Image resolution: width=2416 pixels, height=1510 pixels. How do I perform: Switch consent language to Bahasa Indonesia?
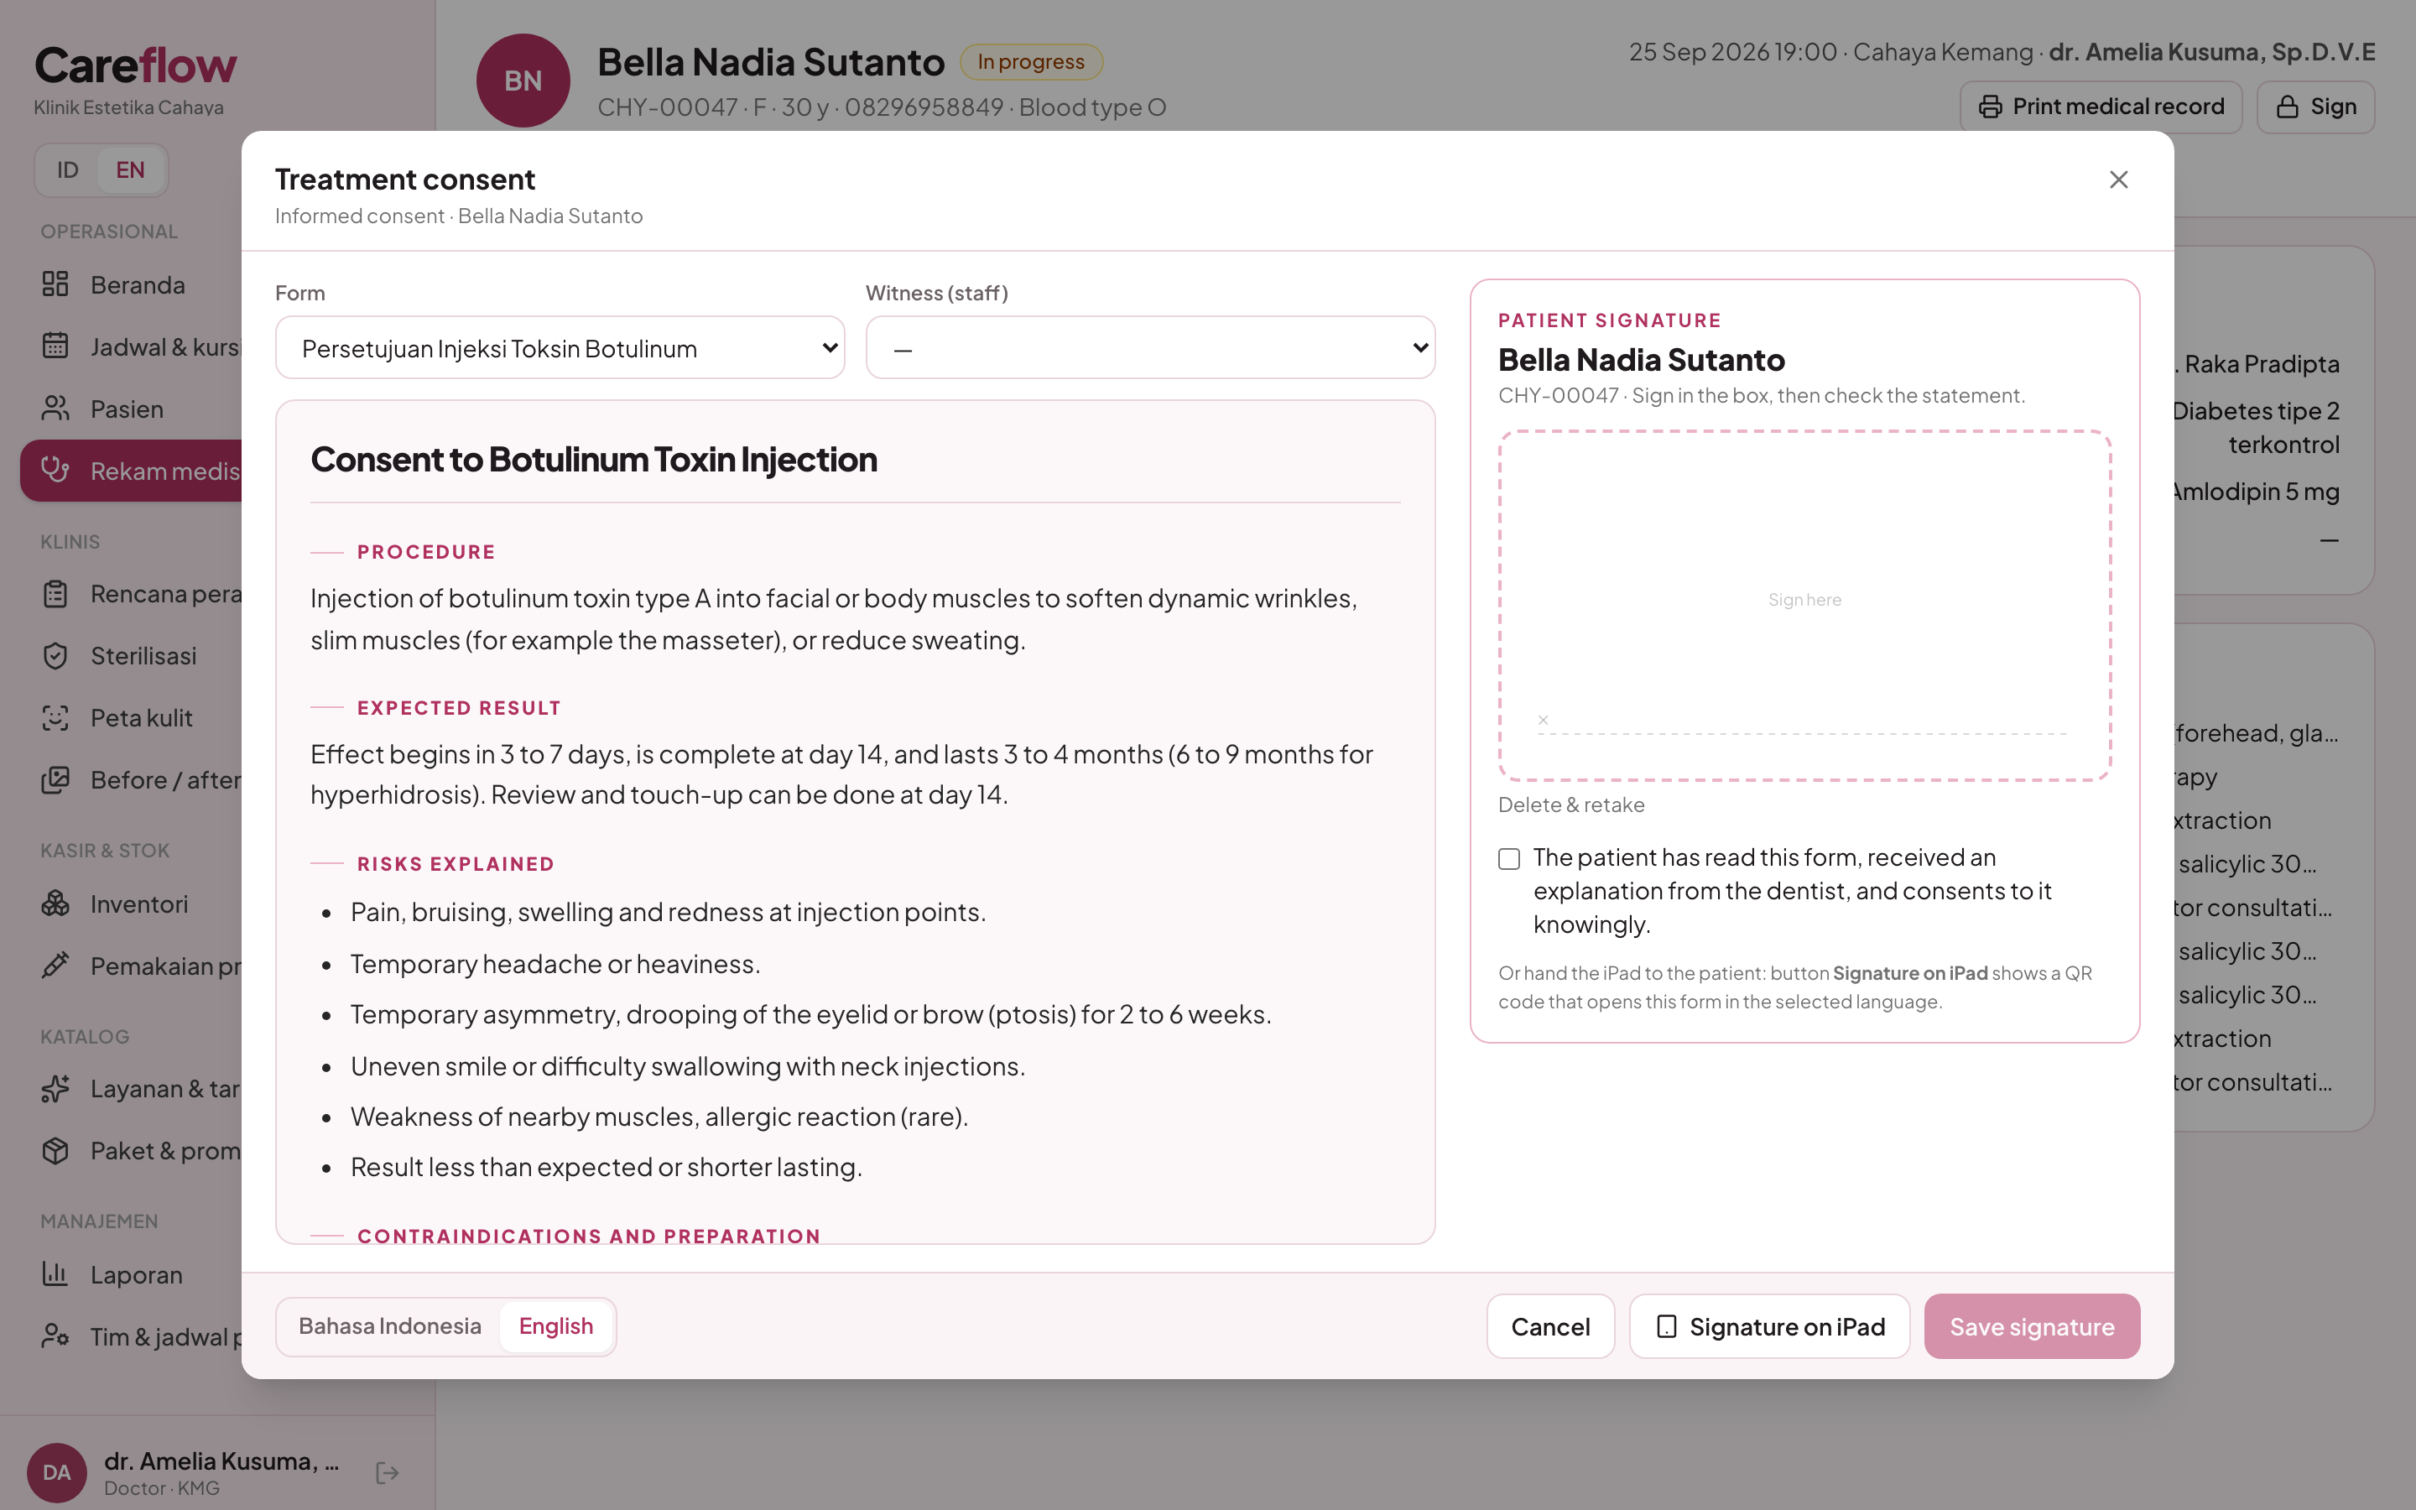(389, 1326)
